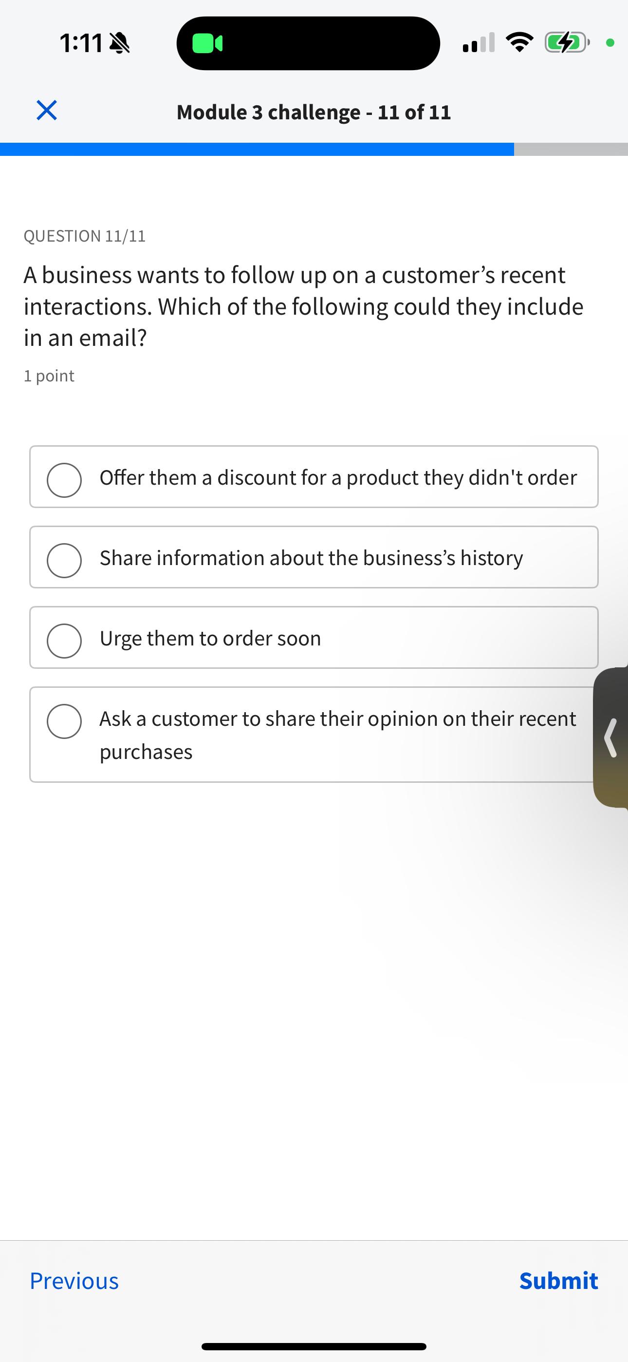Tap the green FaceTime camera indicator

pos(207,43)
